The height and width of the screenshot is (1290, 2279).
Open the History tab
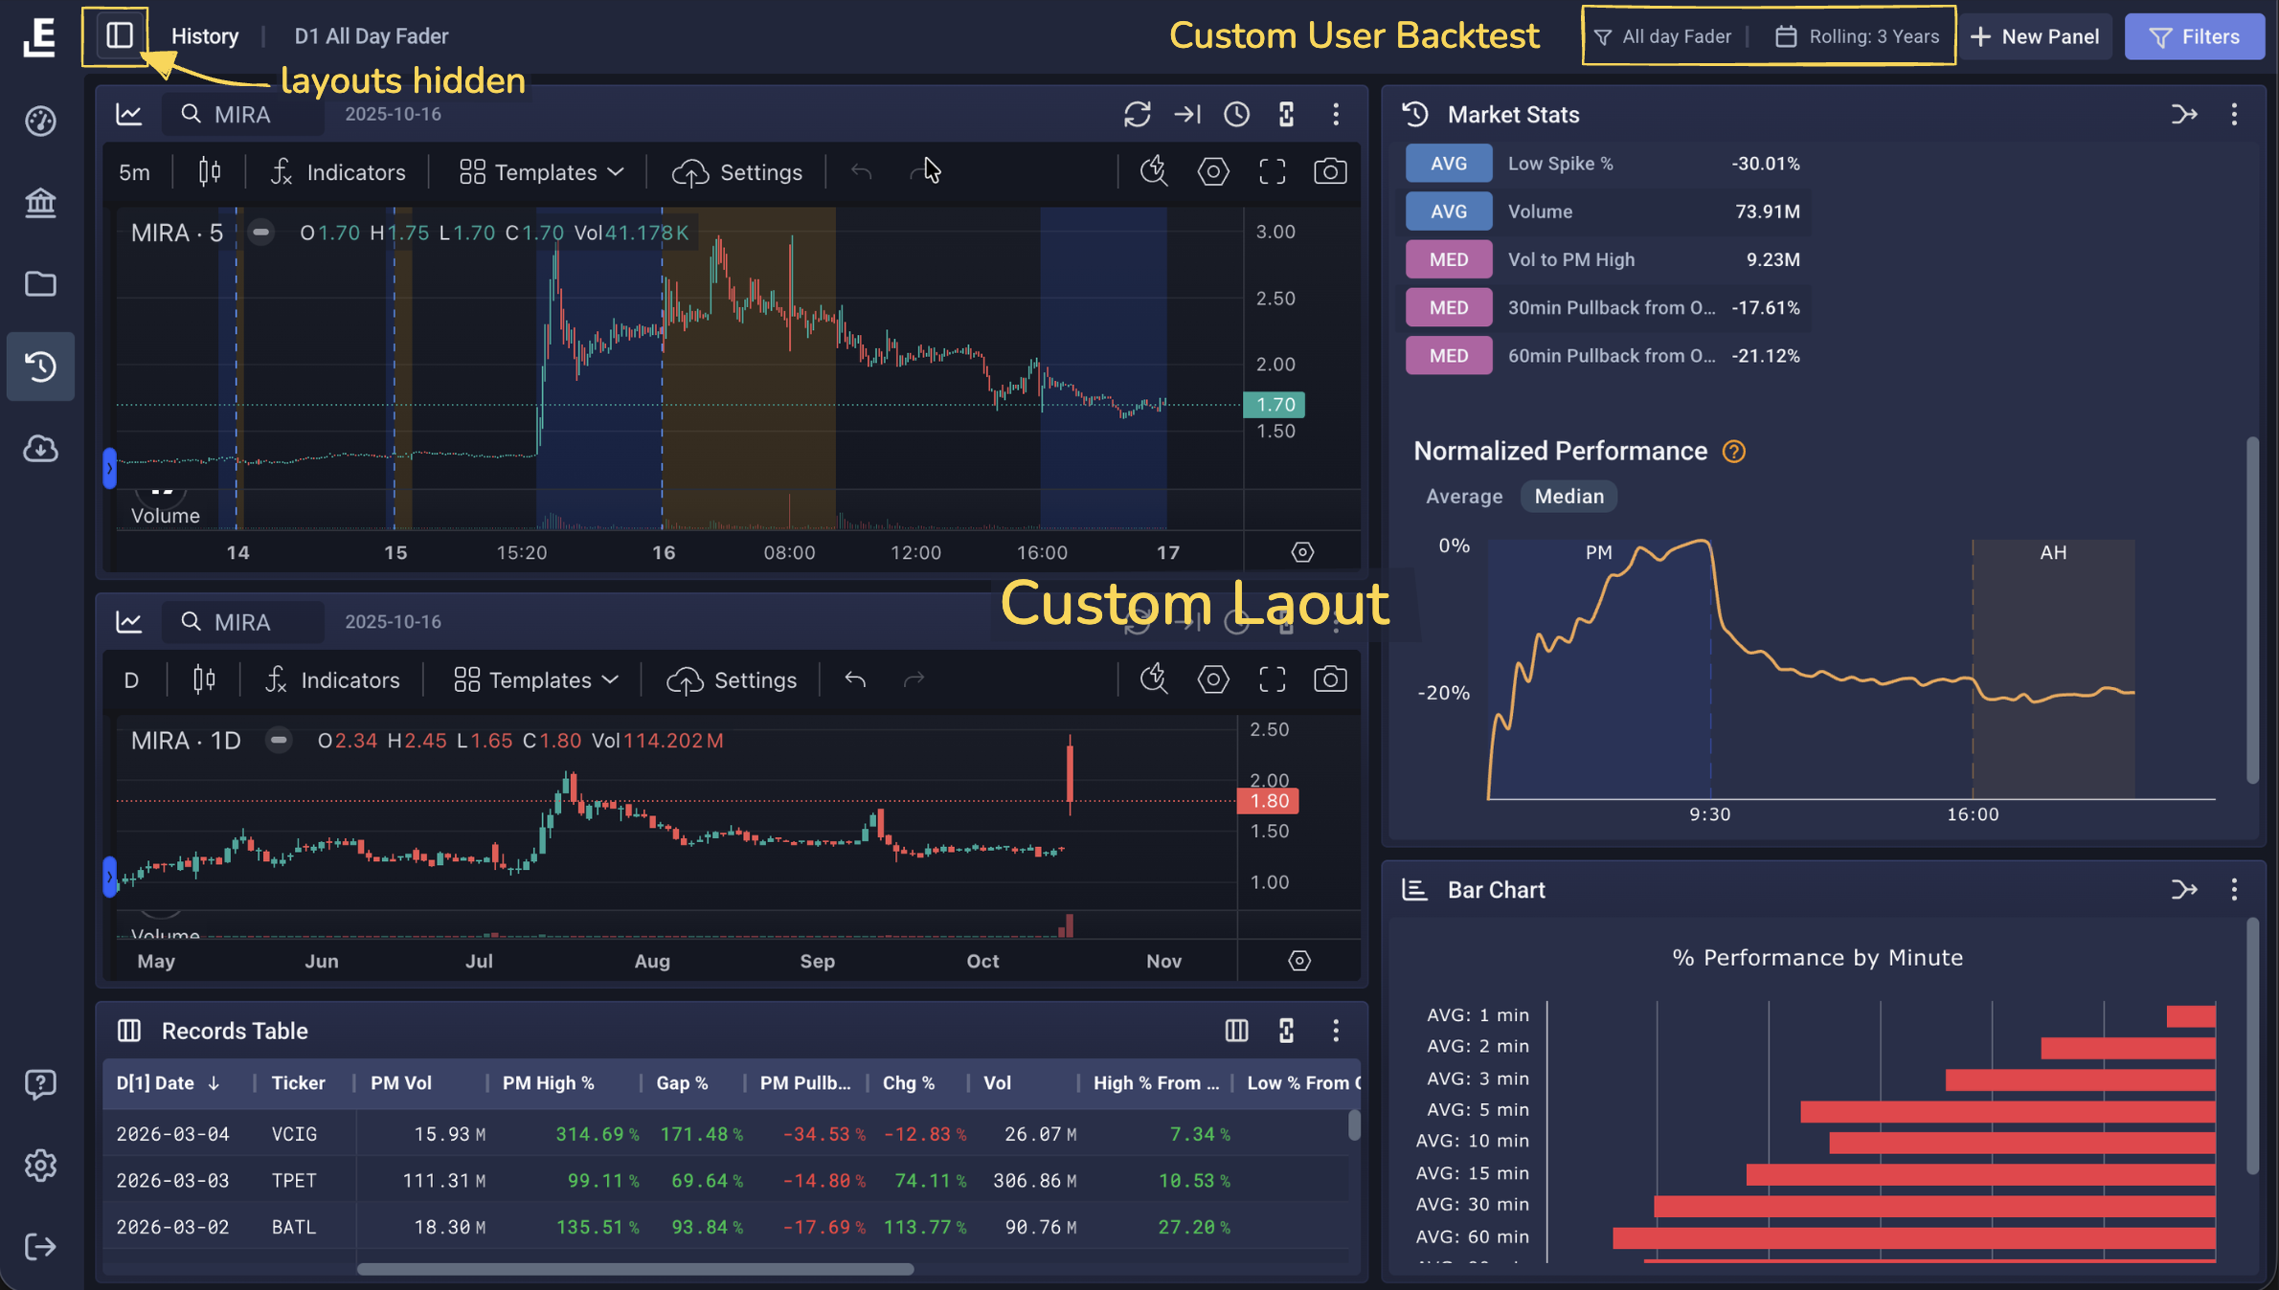click(205, 36)
